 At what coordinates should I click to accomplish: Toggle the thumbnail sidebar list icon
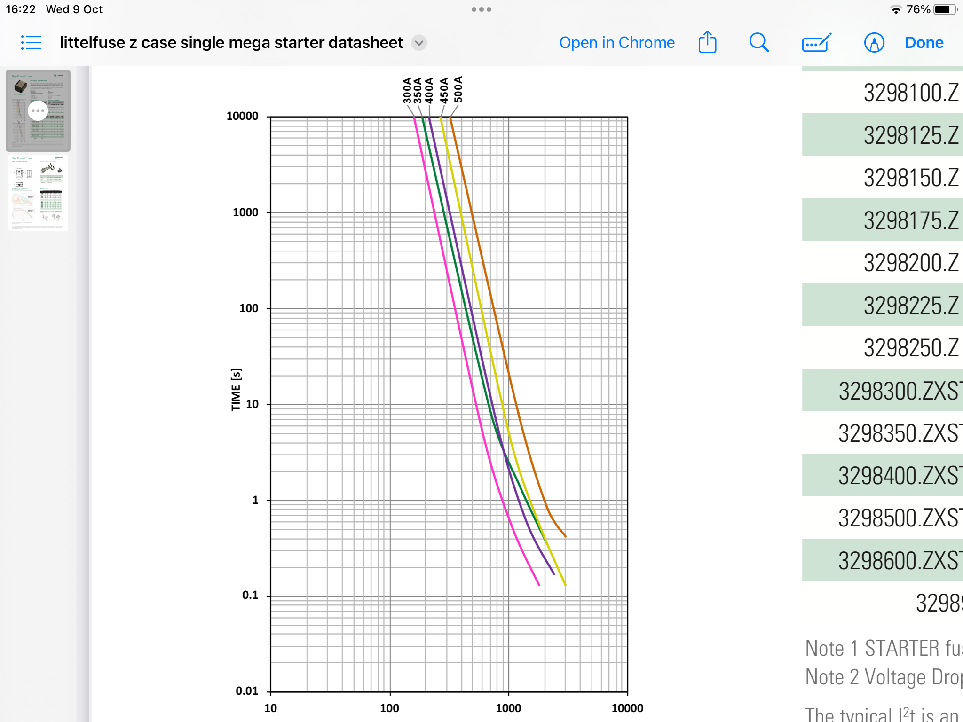[31, 43]
